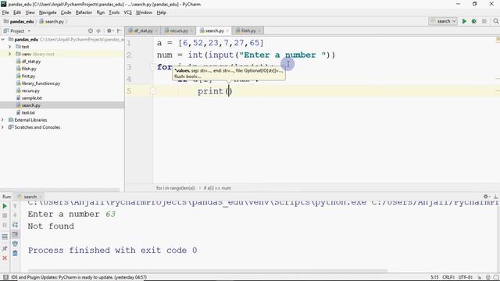This screenshot has height=281, width=500.
Task: Click print icon in Run panel
Action: [15, 244]
